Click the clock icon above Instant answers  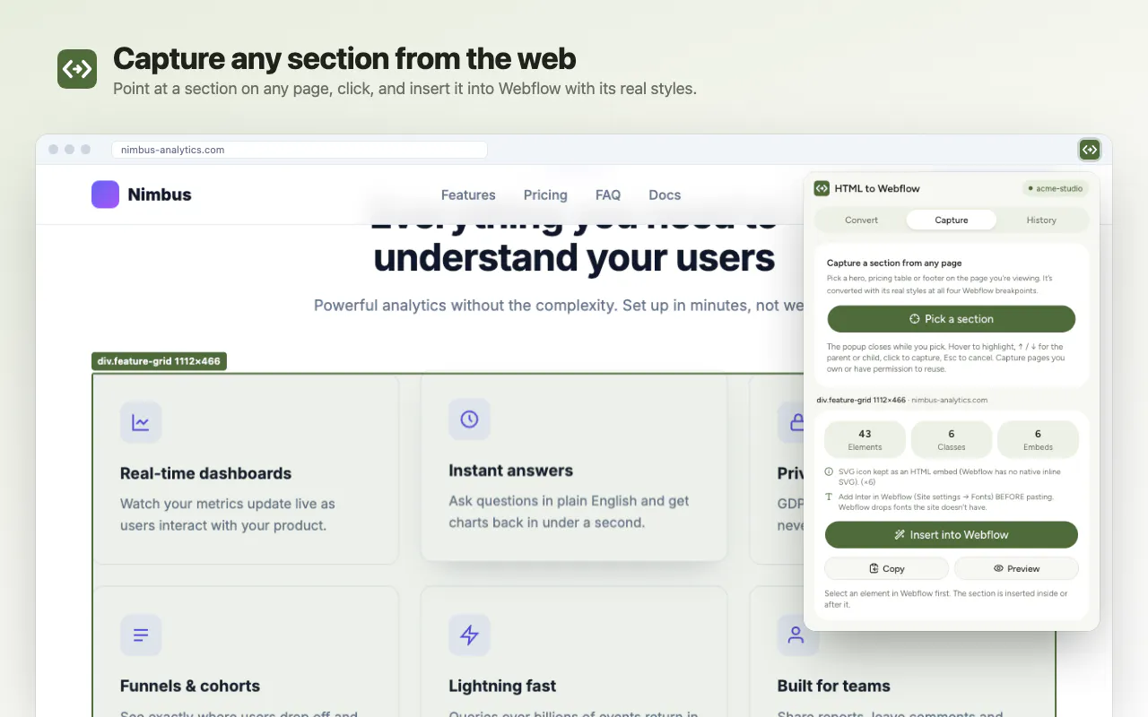(469, 419)
